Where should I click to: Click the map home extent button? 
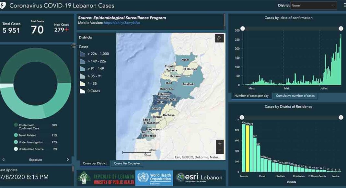click(219, 39)
